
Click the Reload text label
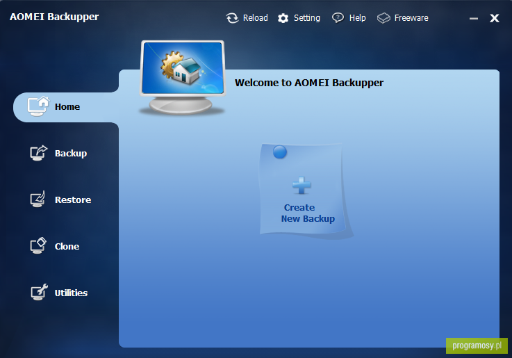pos(256,18)
